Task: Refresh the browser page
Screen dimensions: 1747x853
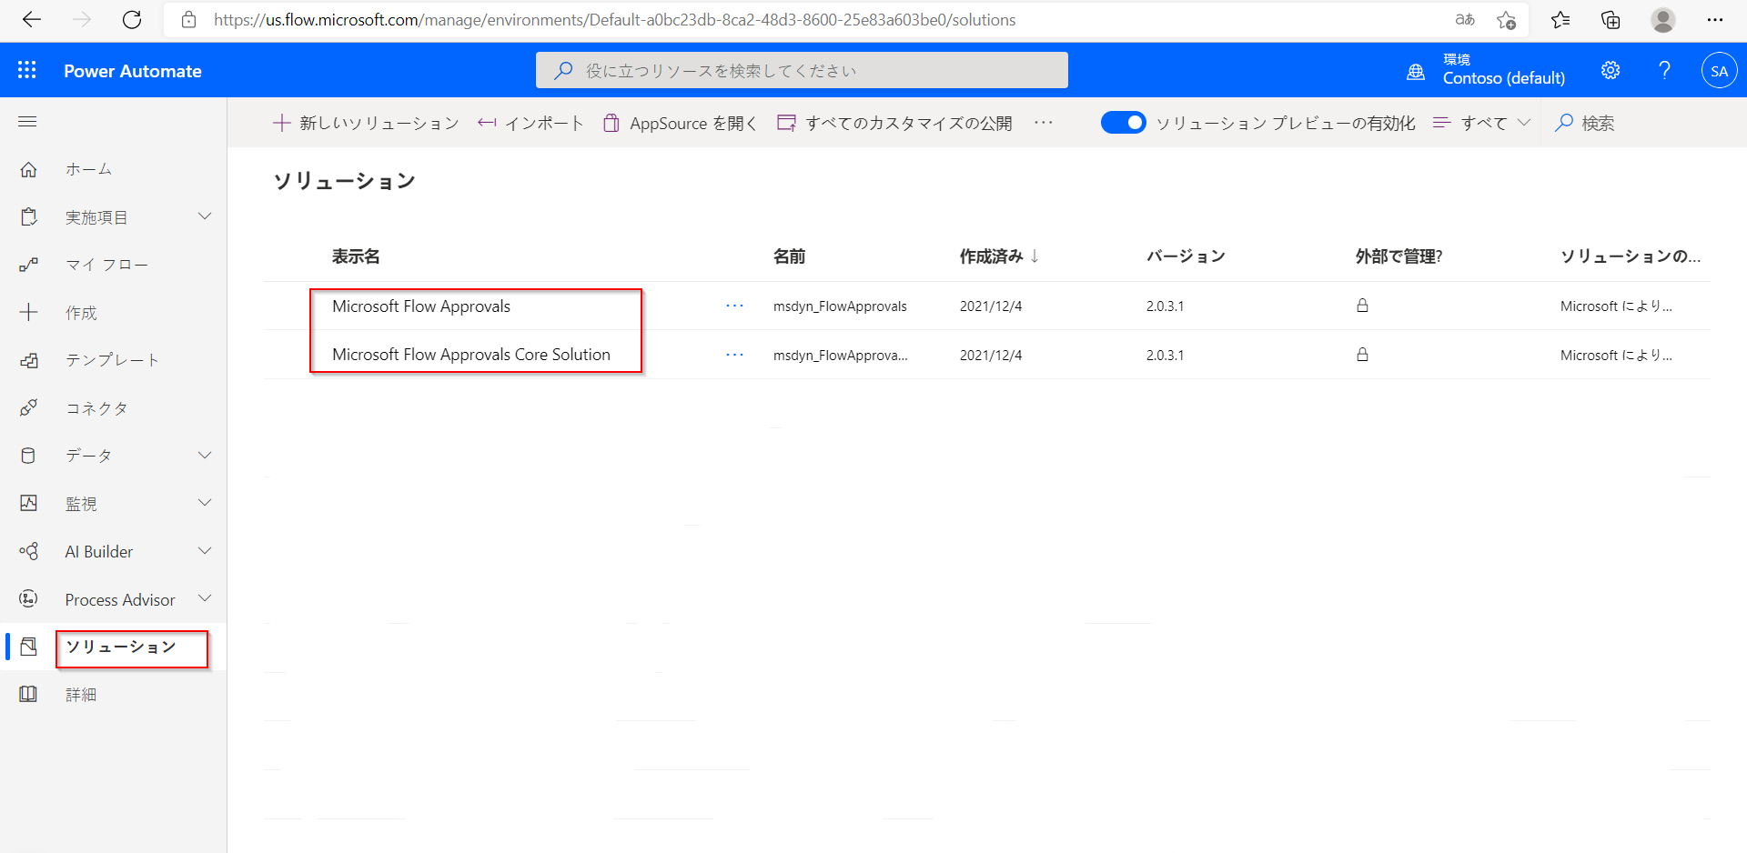Action: (x=132, y=20)
